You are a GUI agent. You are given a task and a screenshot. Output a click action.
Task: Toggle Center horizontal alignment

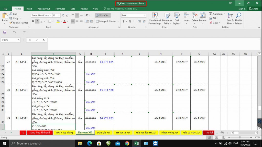(x=77, y=21)
